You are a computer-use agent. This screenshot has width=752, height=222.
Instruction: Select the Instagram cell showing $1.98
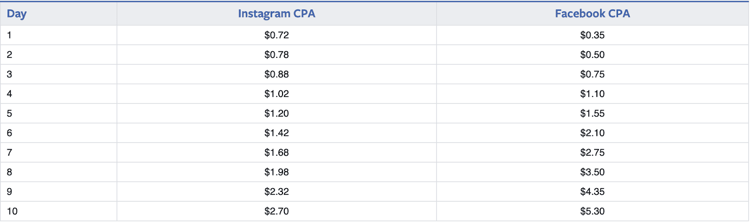point(276,172)
